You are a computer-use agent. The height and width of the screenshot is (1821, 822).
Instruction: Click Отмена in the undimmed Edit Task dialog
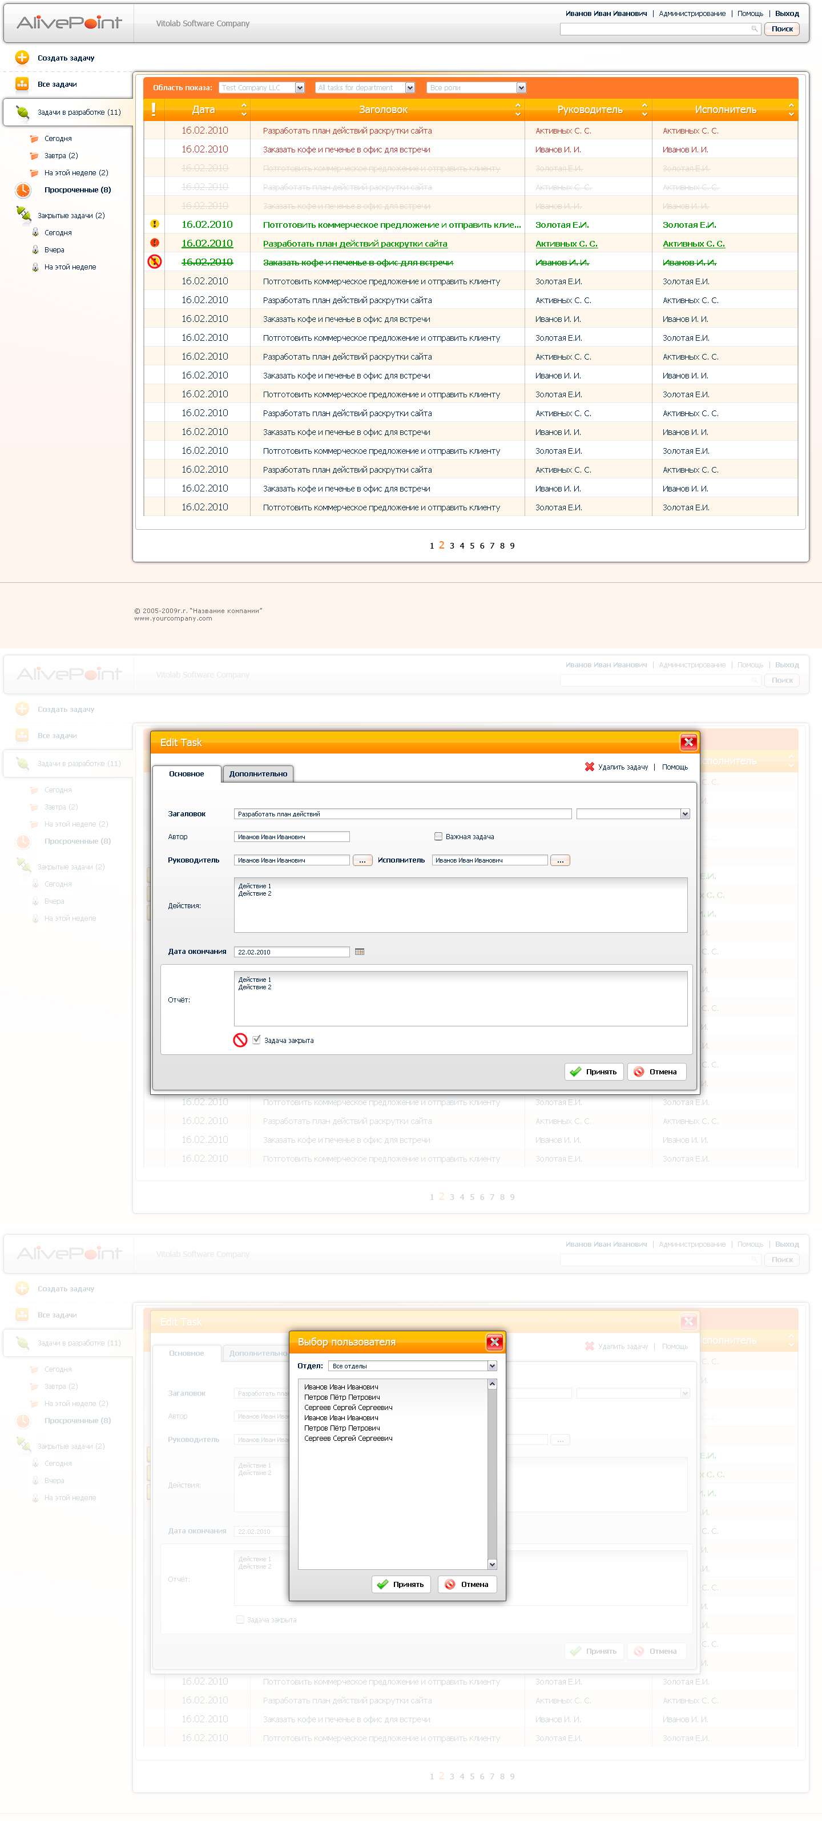656,1071
